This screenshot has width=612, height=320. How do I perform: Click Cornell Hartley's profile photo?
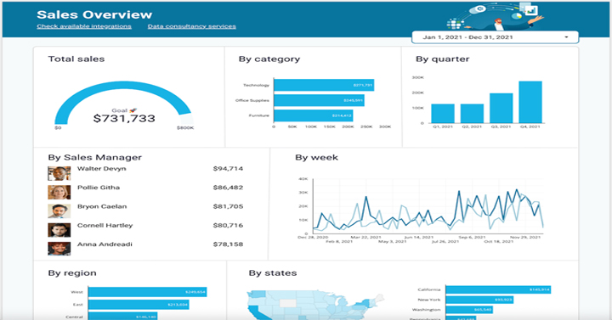[x=59, y=230]
